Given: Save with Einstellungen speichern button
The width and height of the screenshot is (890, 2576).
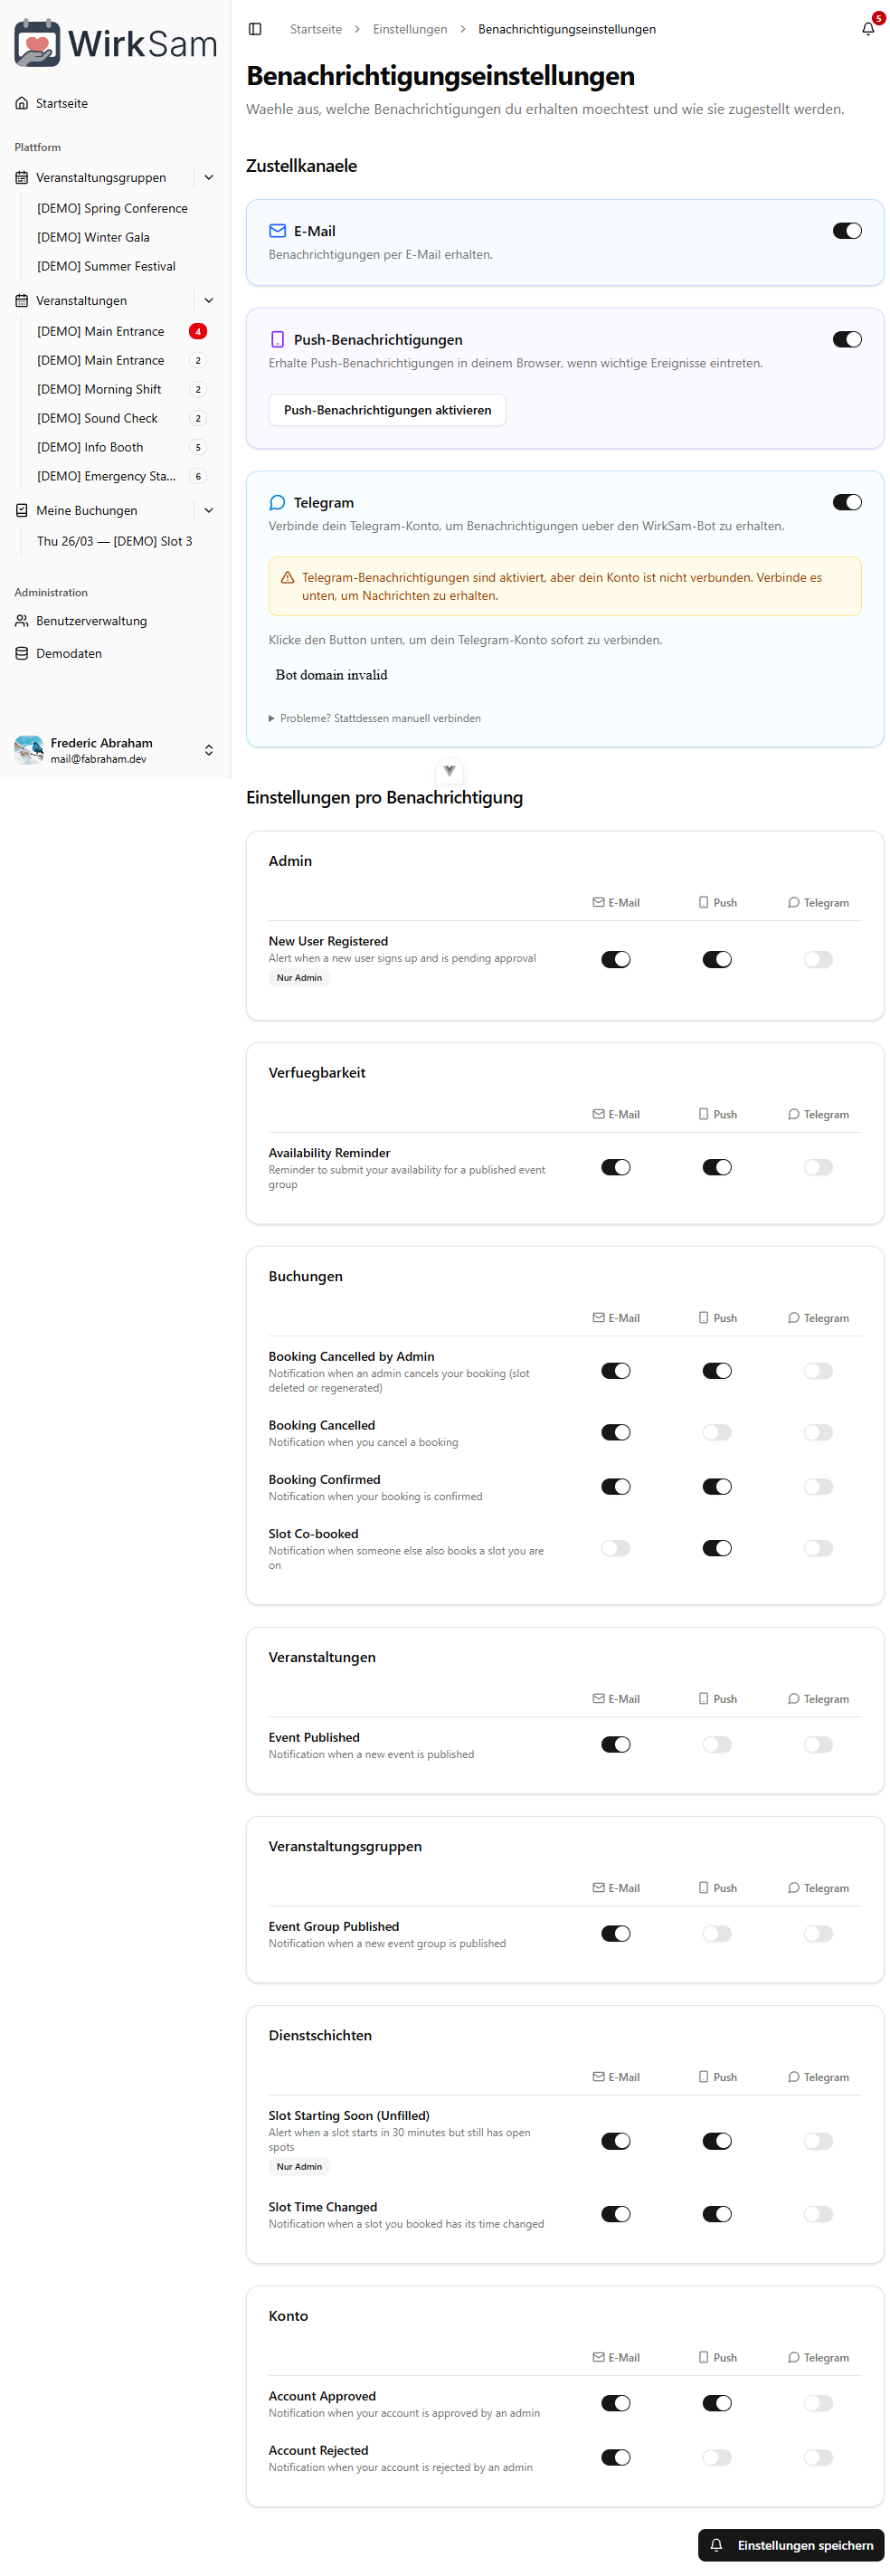Looking at the screenshot, I should (x=790, y=2545).
